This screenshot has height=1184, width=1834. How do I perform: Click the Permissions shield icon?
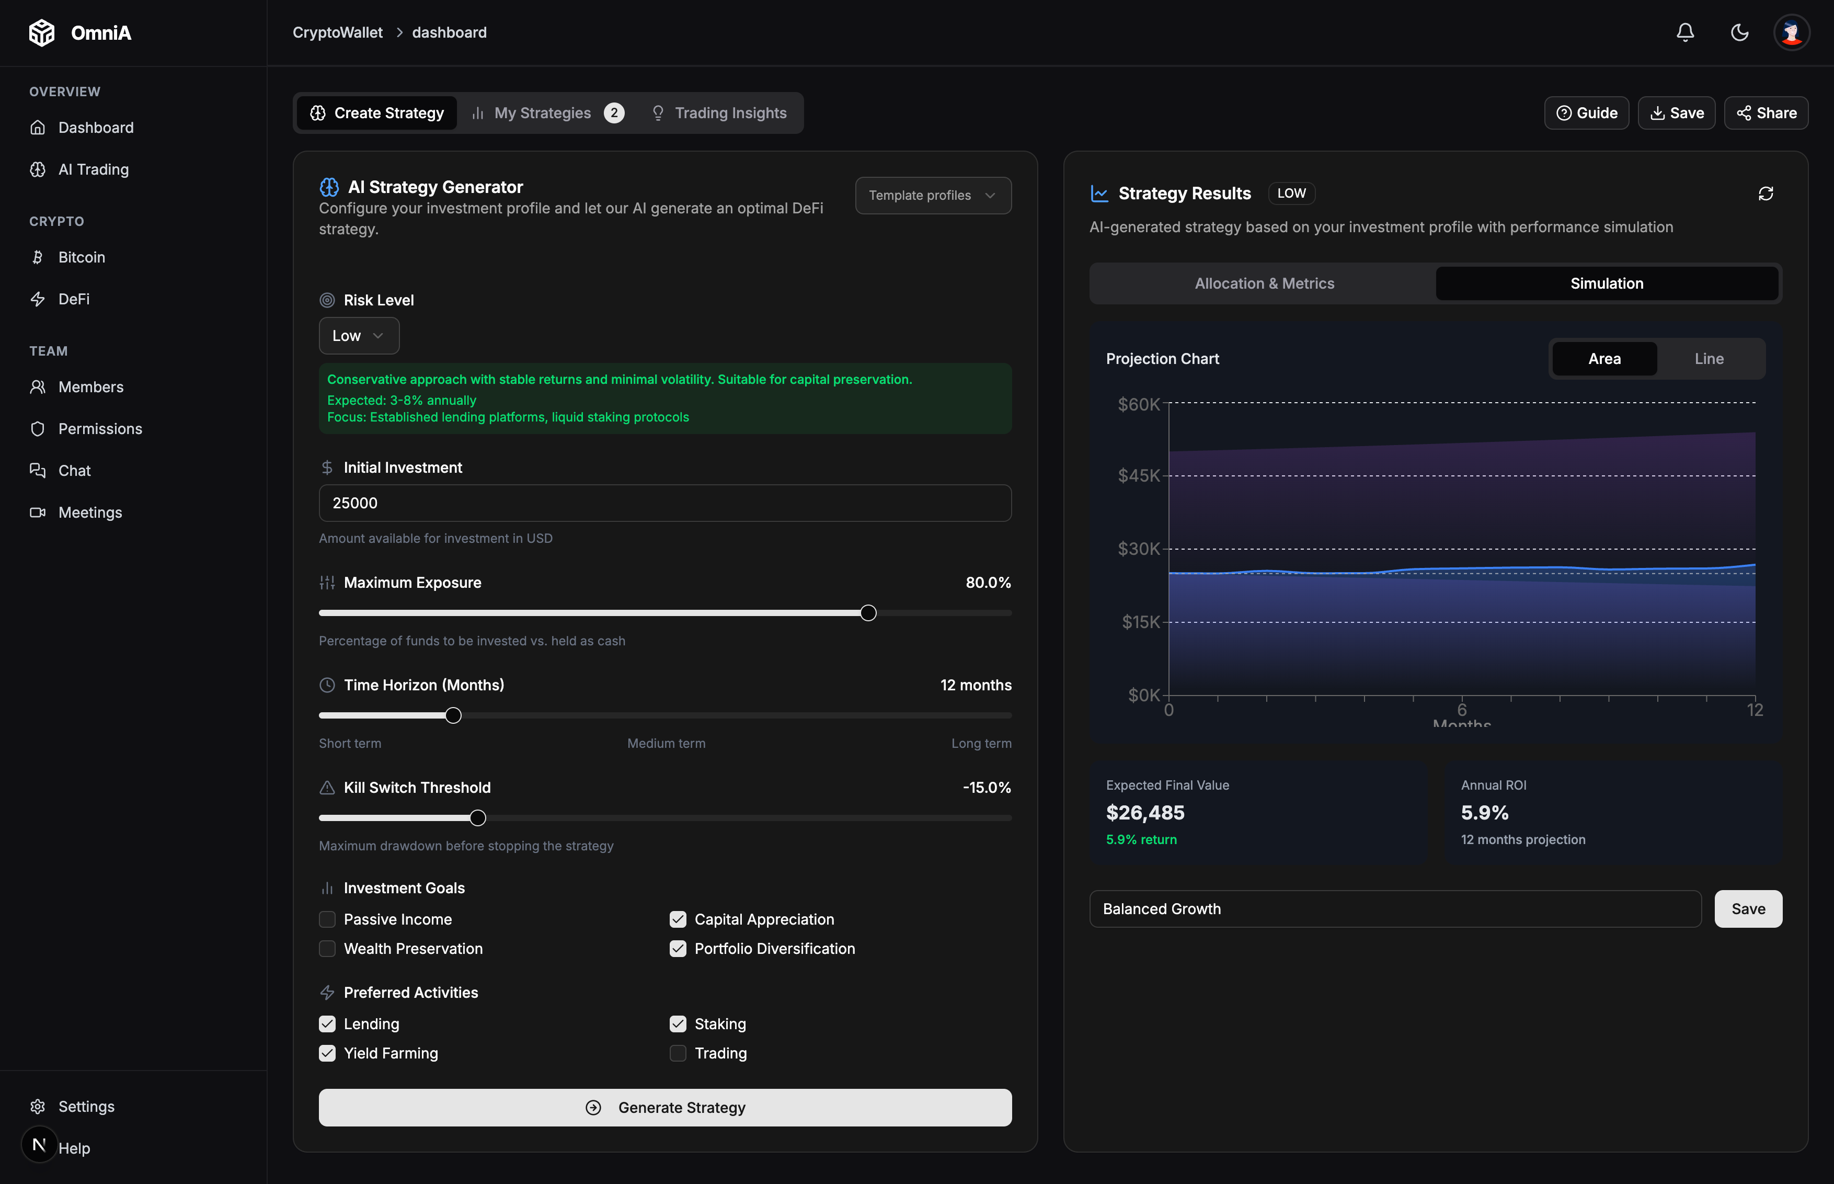pos(38,428)
